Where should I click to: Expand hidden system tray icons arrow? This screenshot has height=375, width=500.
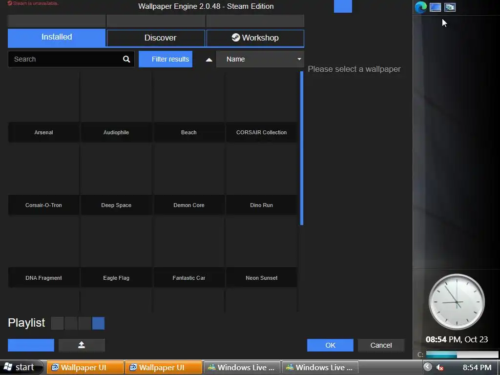point(428,367)
